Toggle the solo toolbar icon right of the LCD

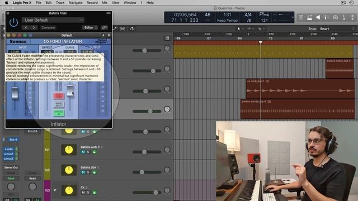[x=309, y=17]
